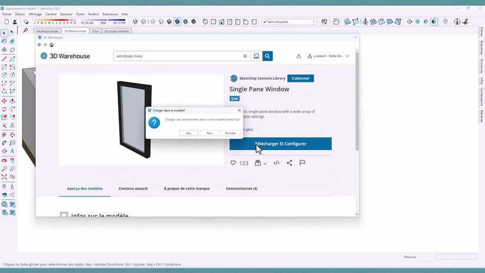Screen dimensions: 485x273
Task: Select the arrow Select tool
Action: (x=4, y=33)
